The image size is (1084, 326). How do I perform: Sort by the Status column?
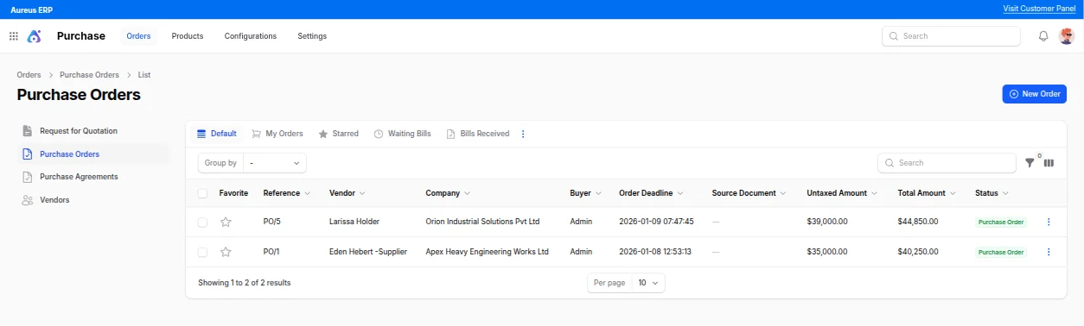pos(992,193)
